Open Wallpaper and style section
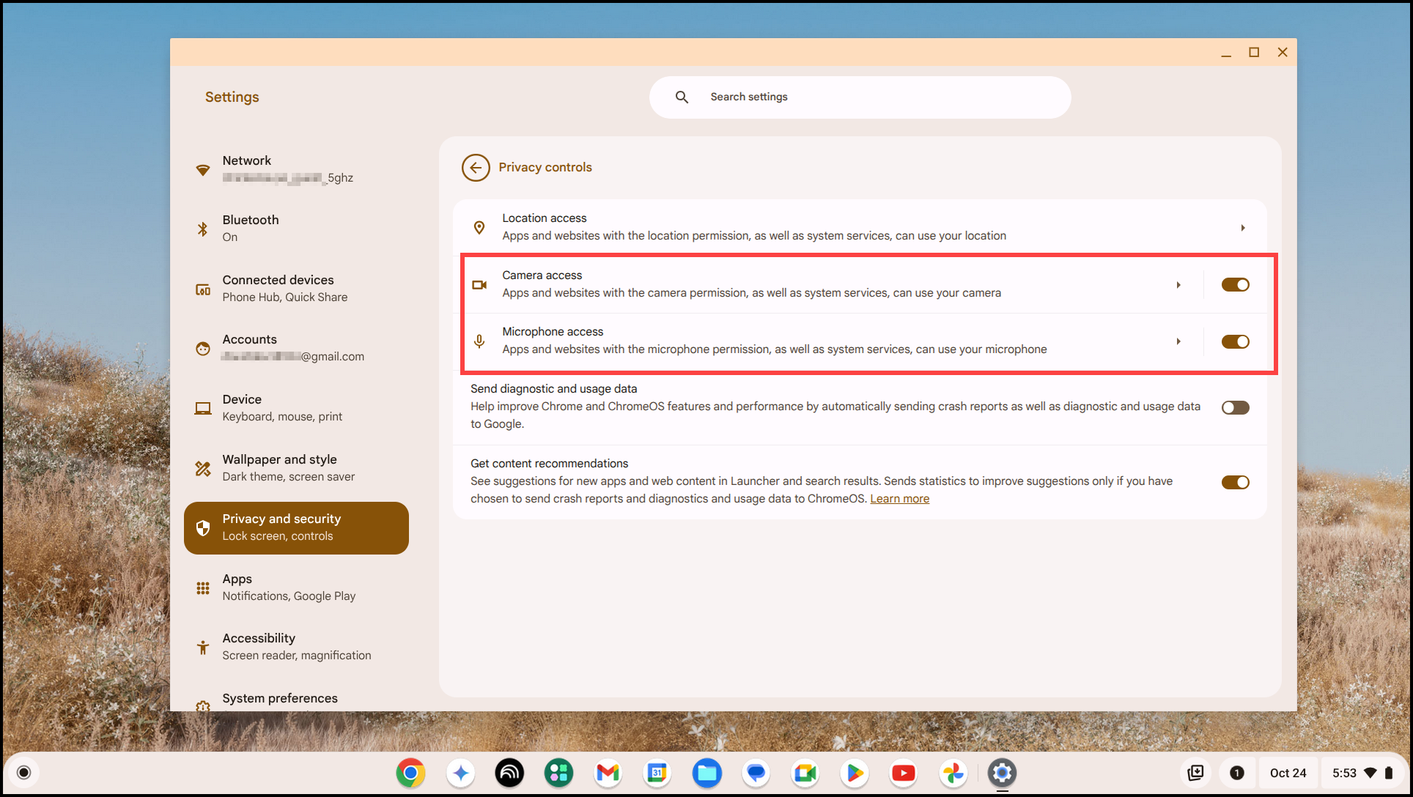1413x797 pixels. pos(280,467)
